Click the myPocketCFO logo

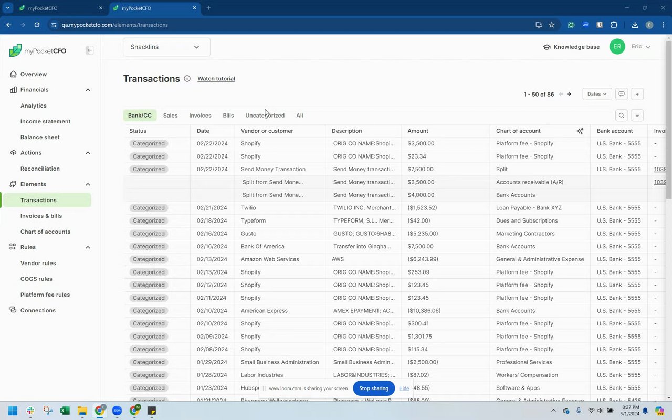click(38, 50)
